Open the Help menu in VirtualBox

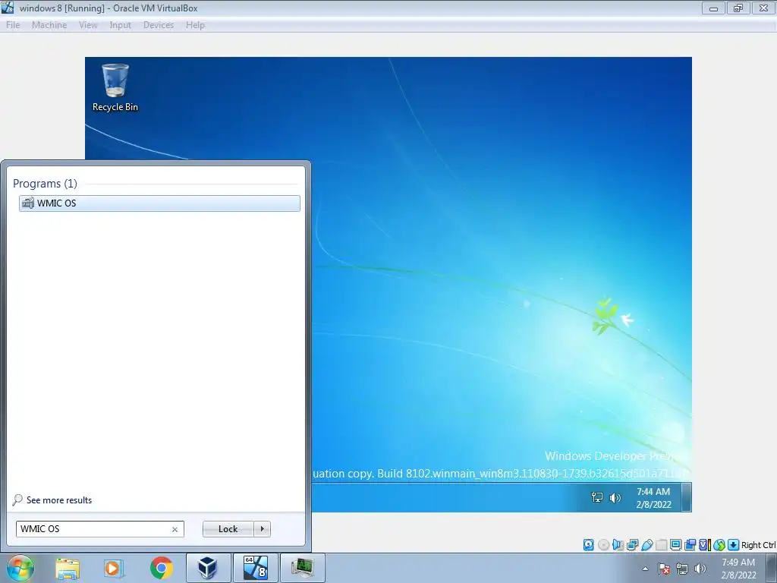pos(195,25)
